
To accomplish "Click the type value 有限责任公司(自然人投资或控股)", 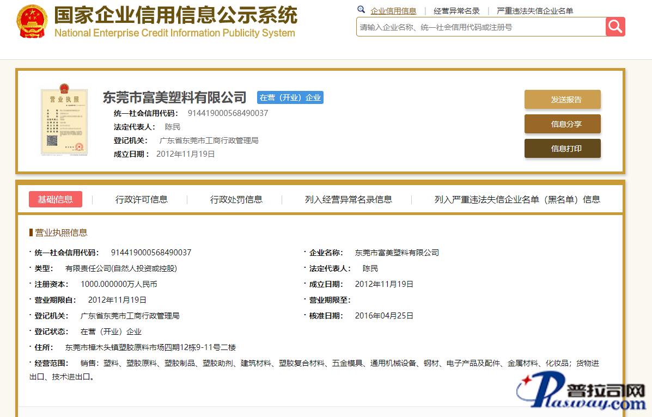I will (x=121, y=268).
